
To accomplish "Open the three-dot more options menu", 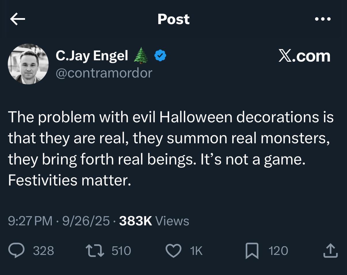I will tap(323, 19).
